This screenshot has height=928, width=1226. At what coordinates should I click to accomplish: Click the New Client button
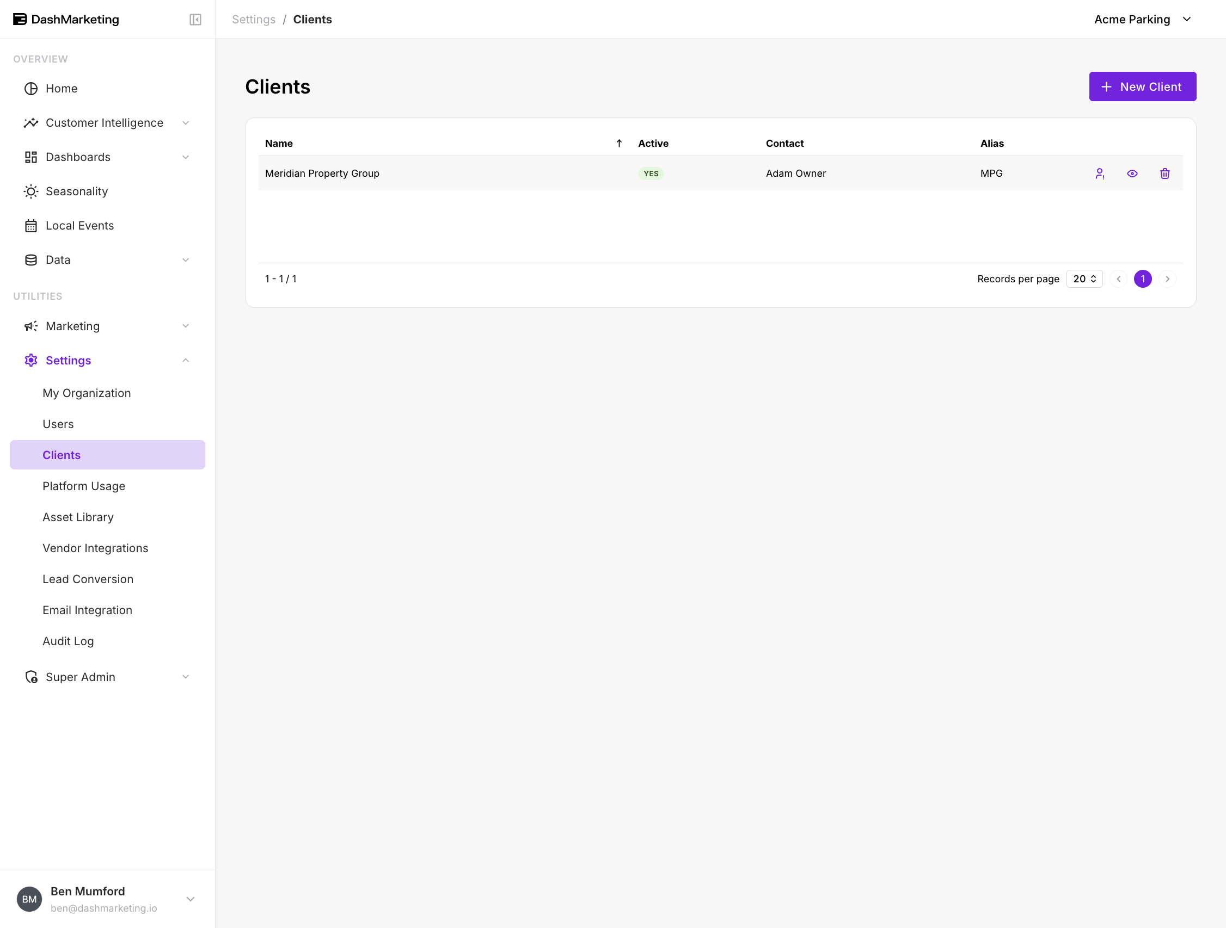(x=1142, y=87)
